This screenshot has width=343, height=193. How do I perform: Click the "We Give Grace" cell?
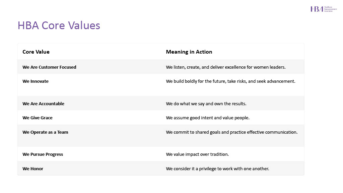pos(38,118)
